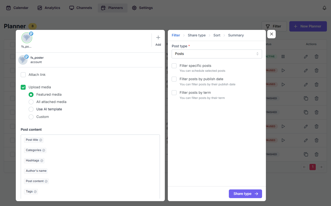Switch to the Sort step tab
Screen dimensions: 331x206
(x=217, y=35)
